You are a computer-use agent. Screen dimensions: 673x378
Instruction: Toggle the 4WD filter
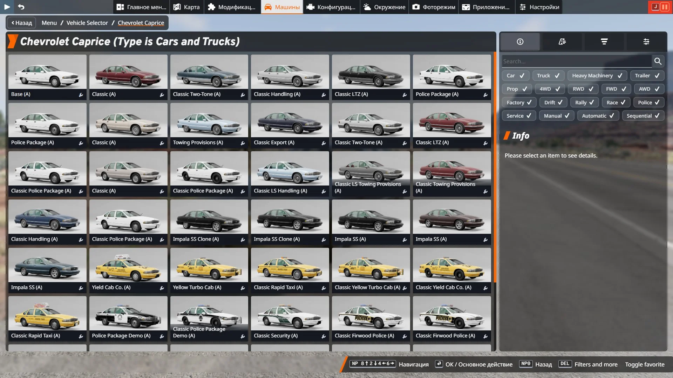tap(550, 89)
